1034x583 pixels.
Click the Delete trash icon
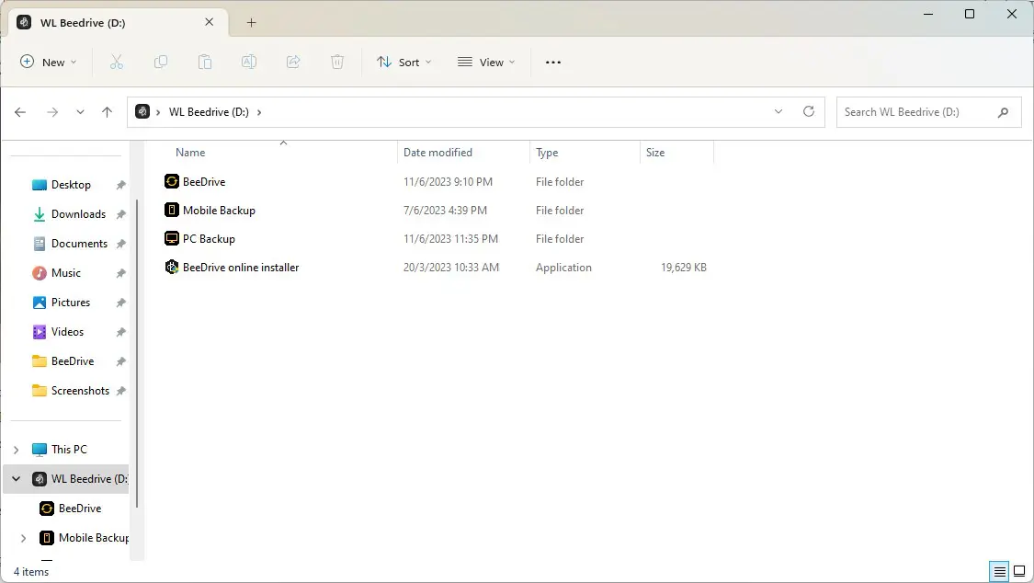coord(337,62)
